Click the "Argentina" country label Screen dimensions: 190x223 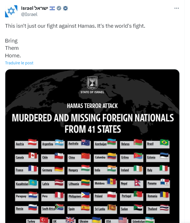(48, 144)
